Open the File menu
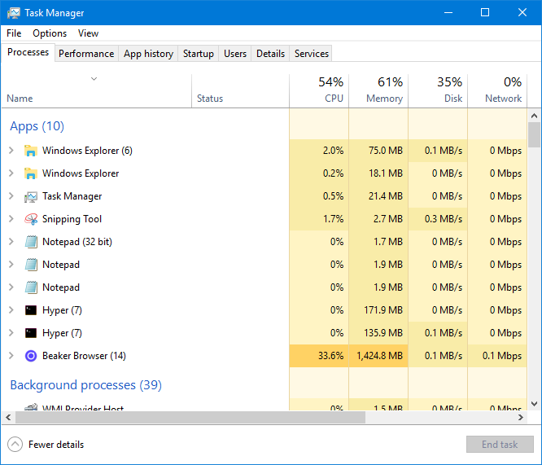542x465 pixels. pos(14,33)
